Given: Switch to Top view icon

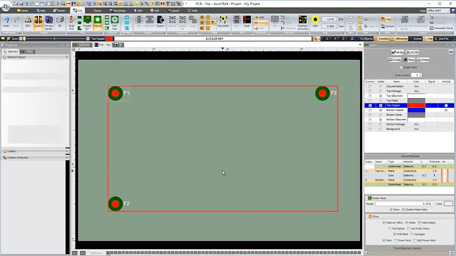Looking at the screenshot, I should click(386, 19).
